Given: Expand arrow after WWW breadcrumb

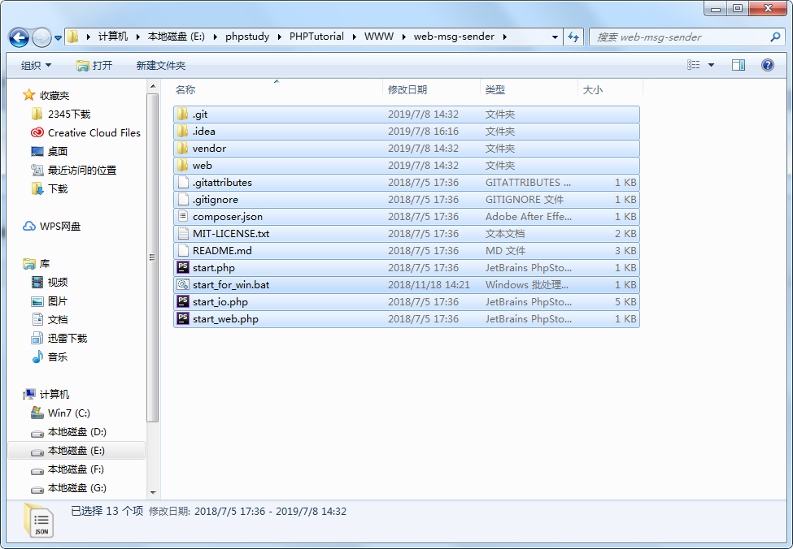Looking at the screenshot, I should click(x=404, y=37).
